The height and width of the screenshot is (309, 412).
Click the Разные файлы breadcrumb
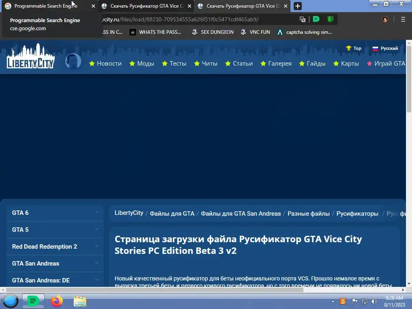coord(309,213)
